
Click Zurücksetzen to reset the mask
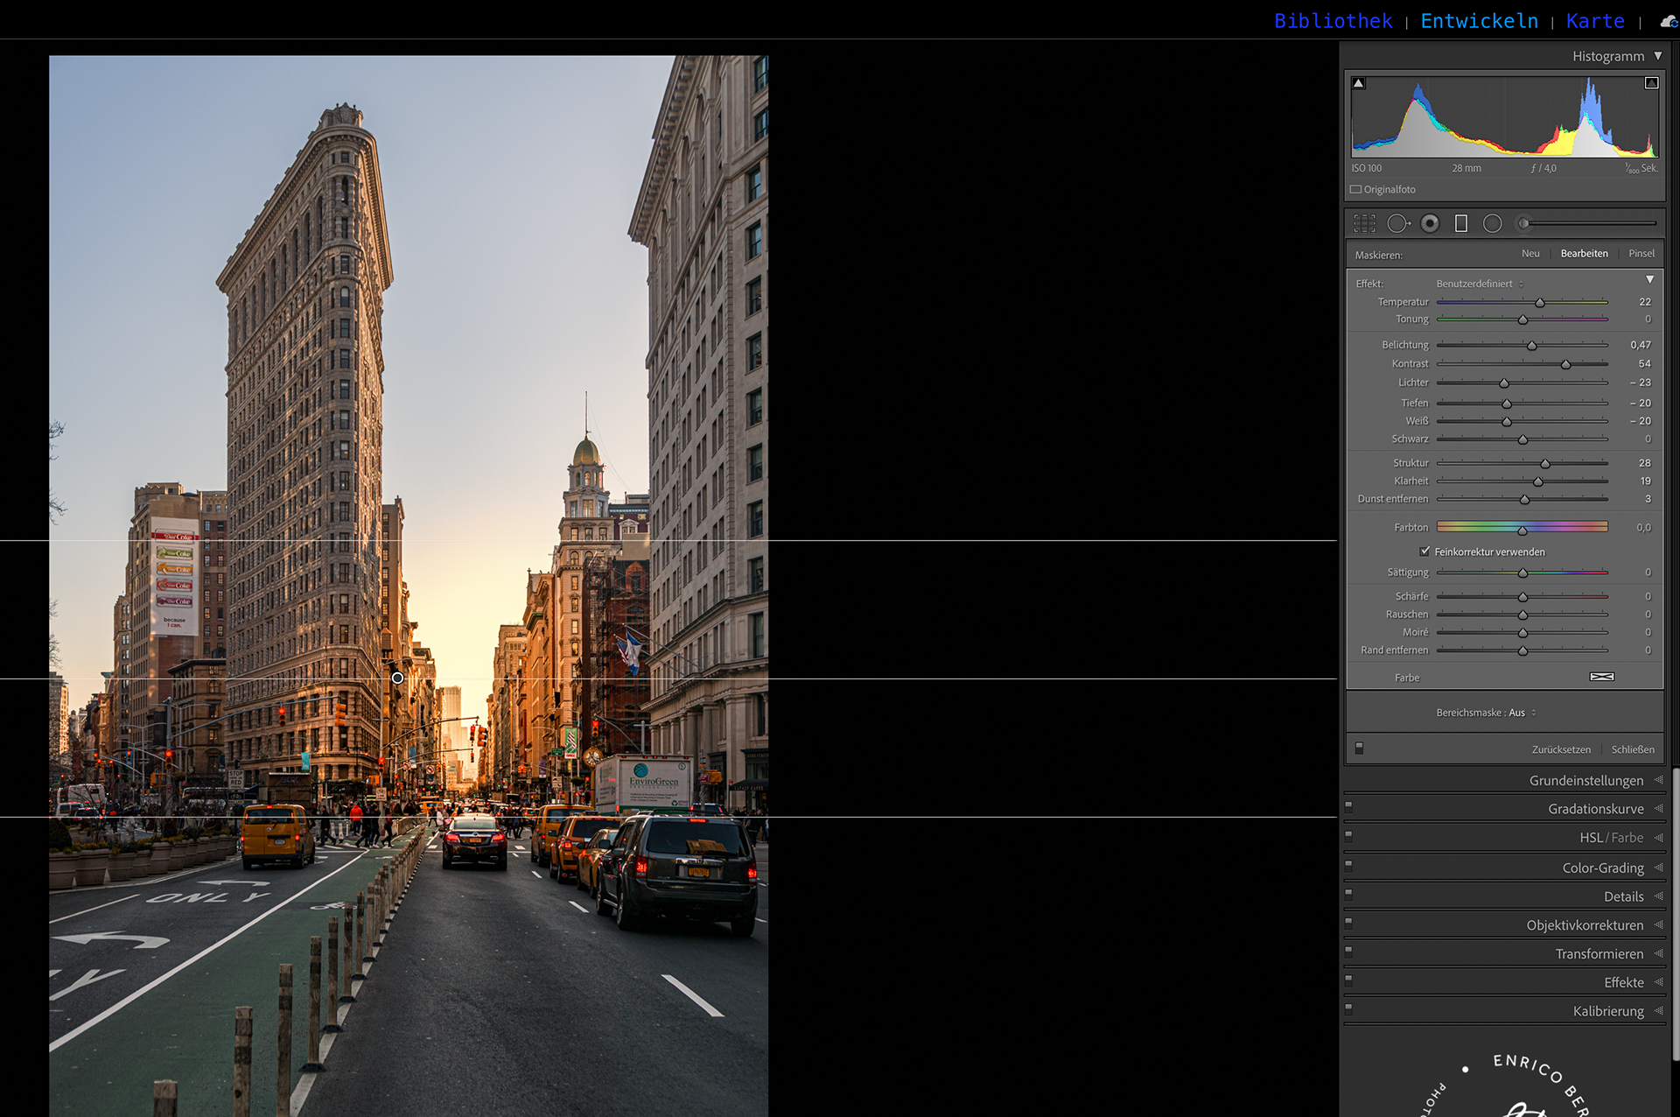[1561, 749]
